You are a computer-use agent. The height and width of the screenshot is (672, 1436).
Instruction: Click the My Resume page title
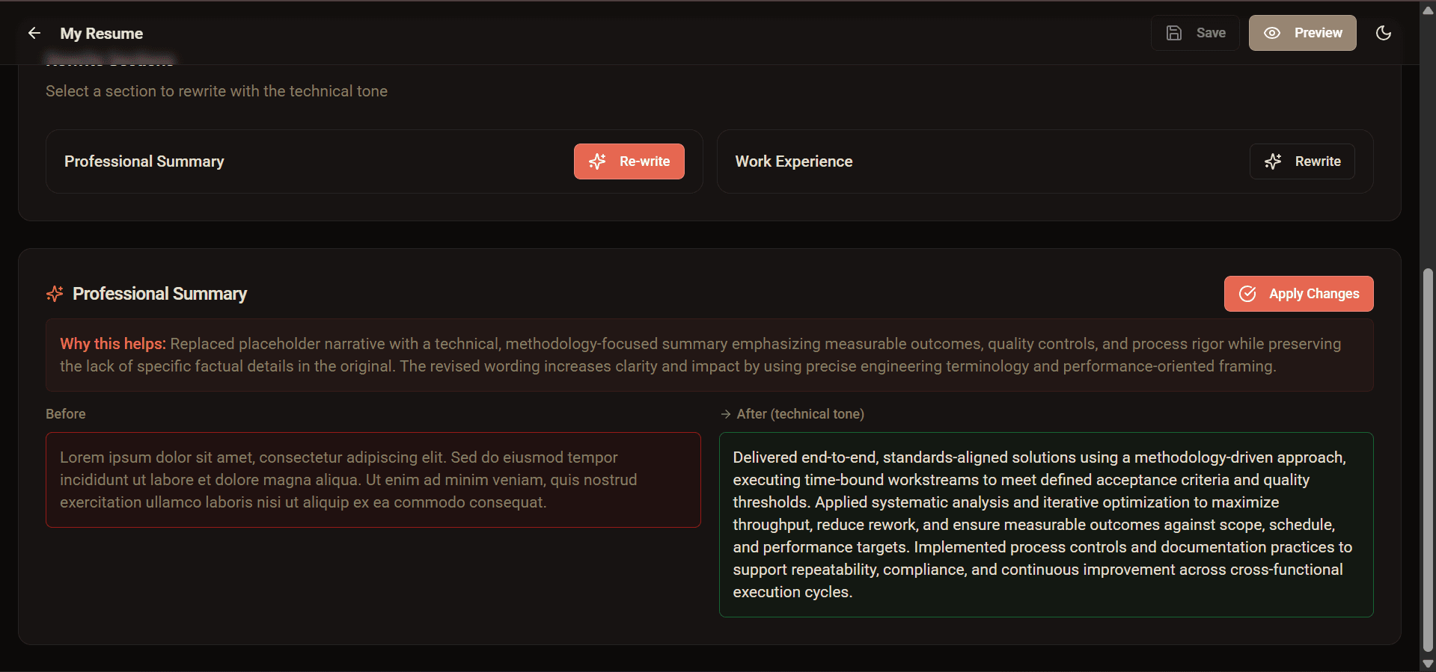(101, 34)
